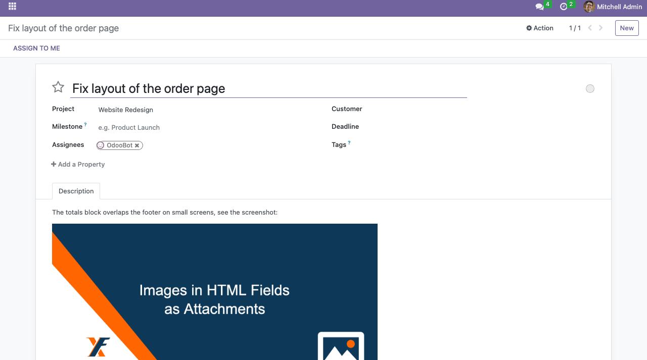This screenshot has width=647, height=360.
Task: Click the OdooBot assignee tag
Action: tap(120, 145)
